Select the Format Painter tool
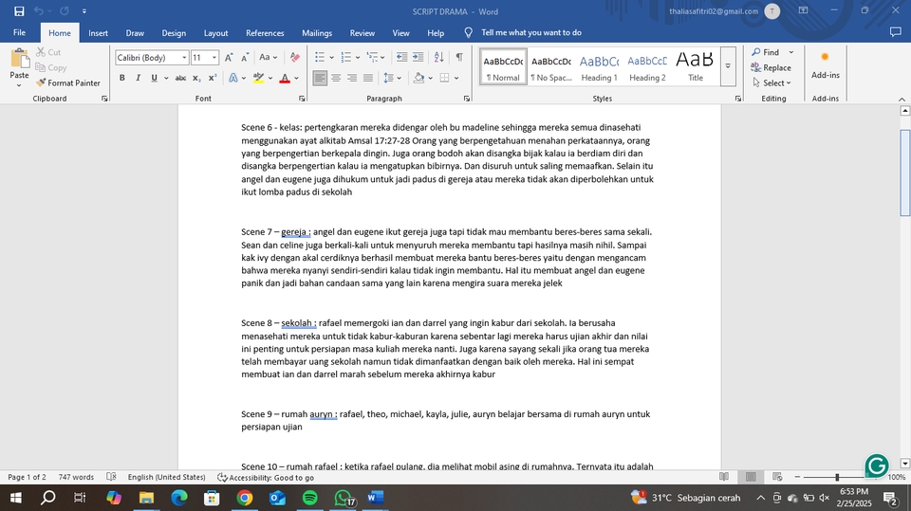 coord(68,83)
